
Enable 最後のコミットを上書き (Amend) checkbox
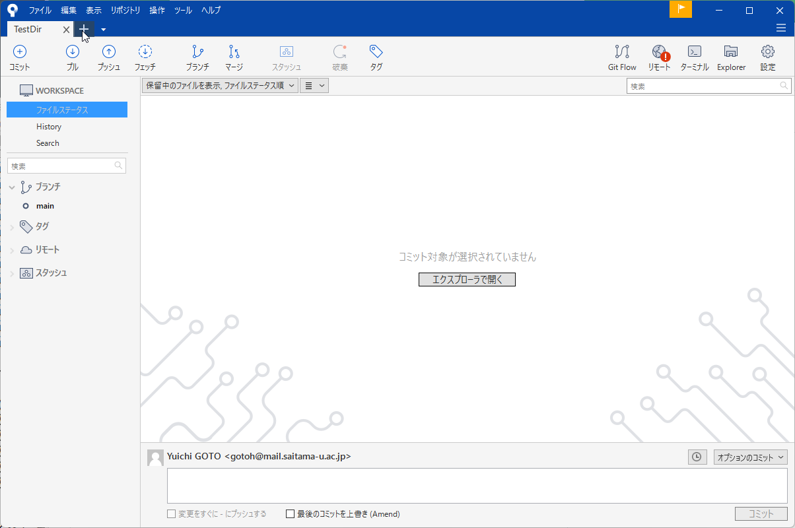pyautogui.click(x=290, y=514)
